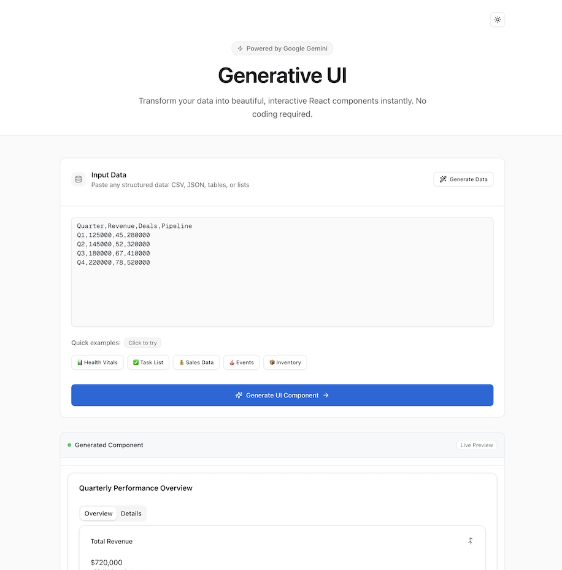Click the Live Preview badge

coord(476,445)
